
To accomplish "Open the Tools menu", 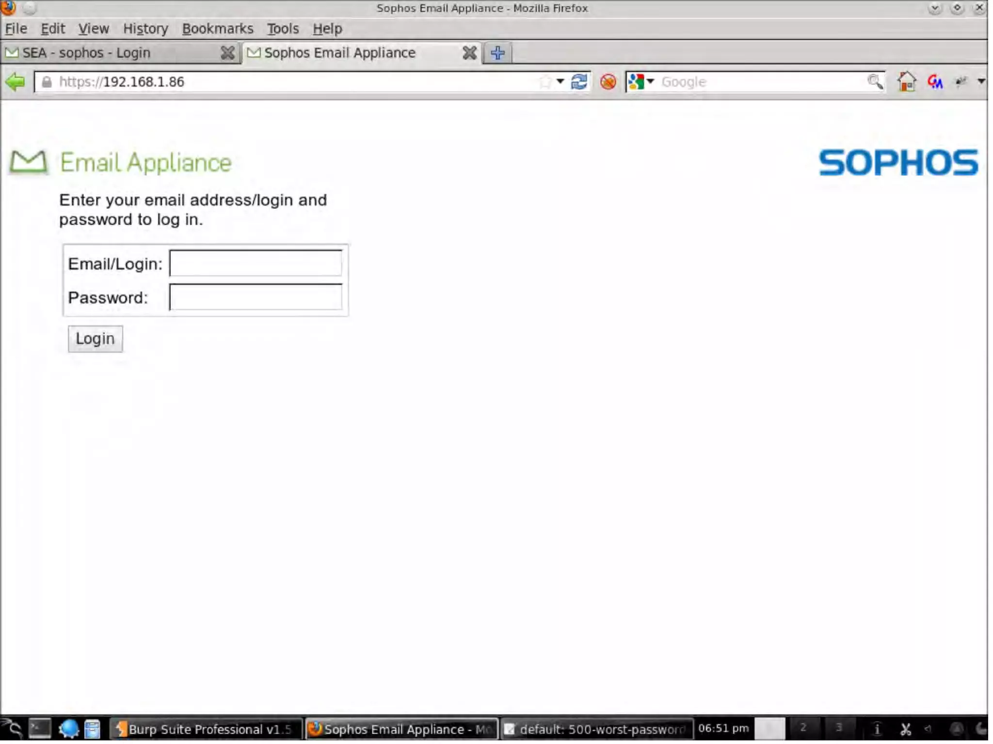I will pos(283,29).
